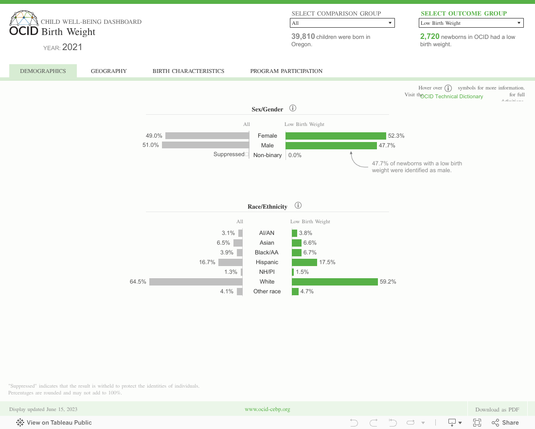This screenshot has height=429, width=535.
Task: Select the gray Female All bar
Action: (207, 136)
